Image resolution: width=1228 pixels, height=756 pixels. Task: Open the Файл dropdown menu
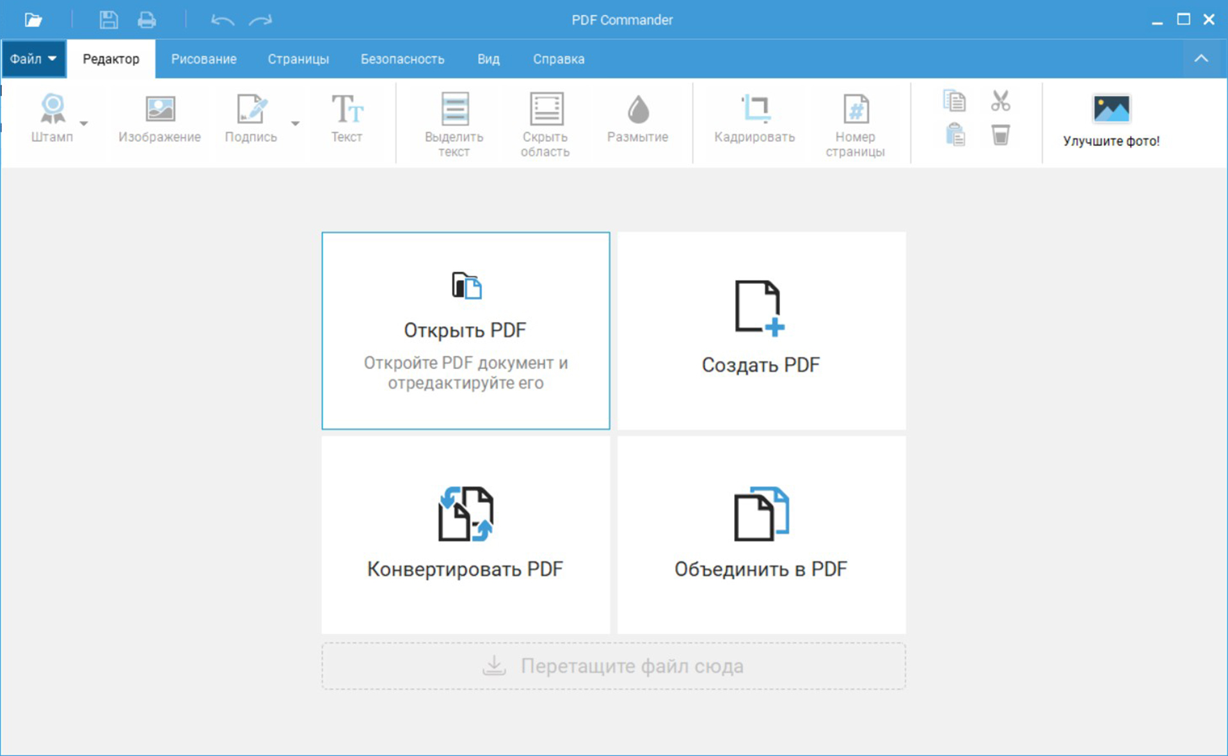[33, 59]
